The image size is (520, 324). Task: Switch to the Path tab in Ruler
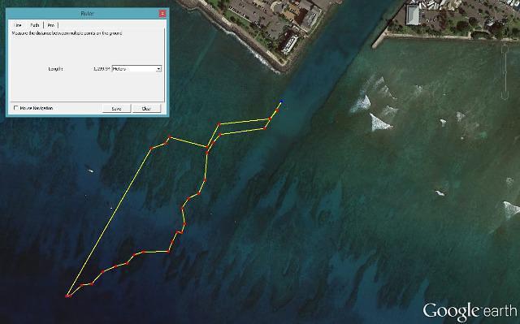(x=34, y=25)
